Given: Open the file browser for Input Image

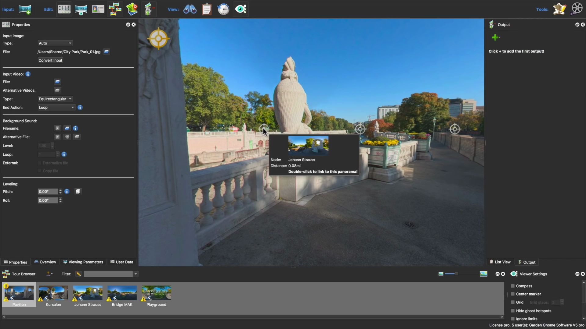Looking at the screenshot, I should coord(106,52).
